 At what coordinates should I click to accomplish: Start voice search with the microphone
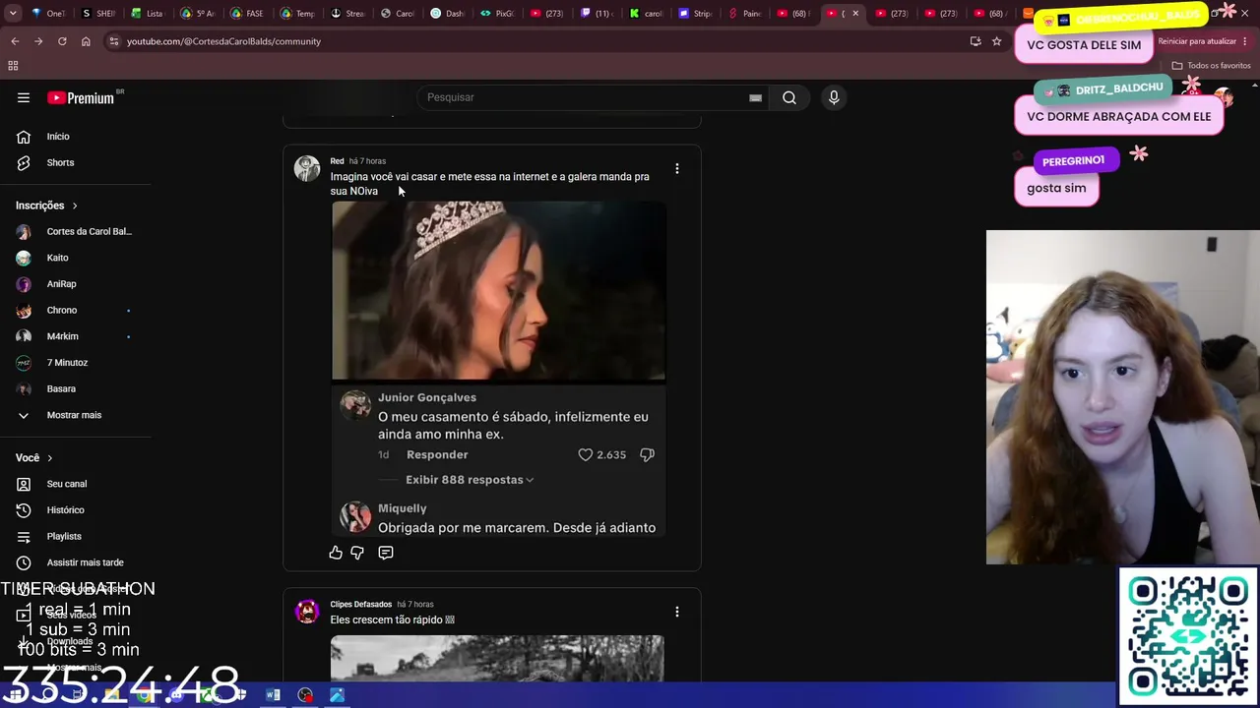(x=834, y=97)
